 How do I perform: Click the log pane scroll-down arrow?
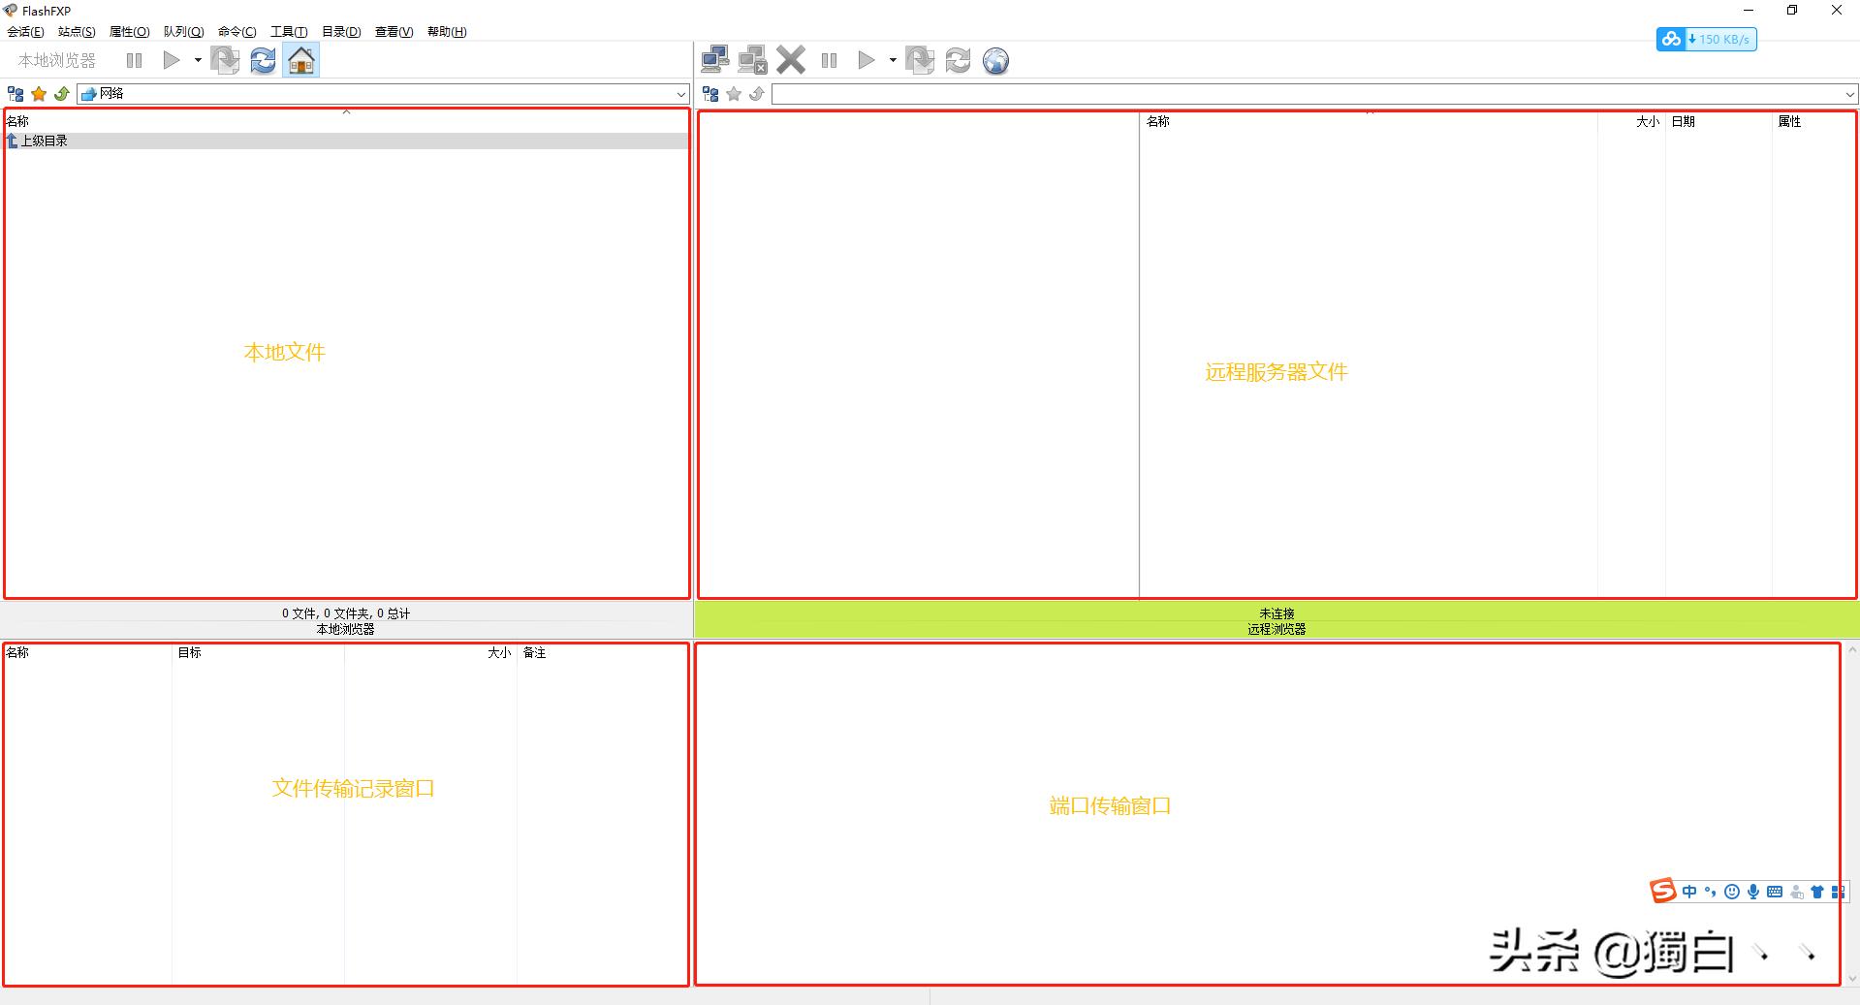point(1852,981)
